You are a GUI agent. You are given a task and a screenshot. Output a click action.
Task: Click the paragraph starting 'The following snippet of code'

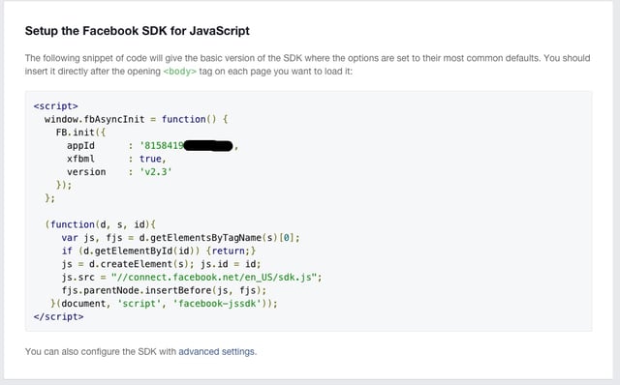tap(308, 65)
